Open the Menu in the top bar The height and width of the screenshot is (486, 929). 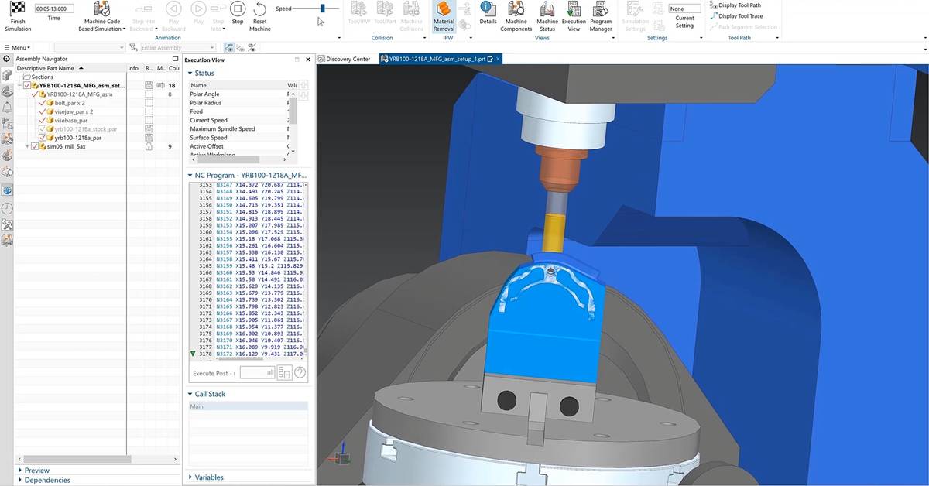click(17, 47)
